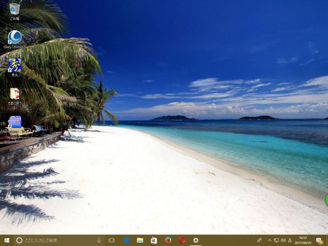Select the Recycle Bin desktop icon
This screenshot has width=328, height=246.
(15, 9)
